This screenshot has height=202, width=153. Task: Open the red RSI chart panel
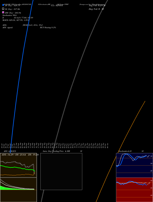(x=134, y=190)
